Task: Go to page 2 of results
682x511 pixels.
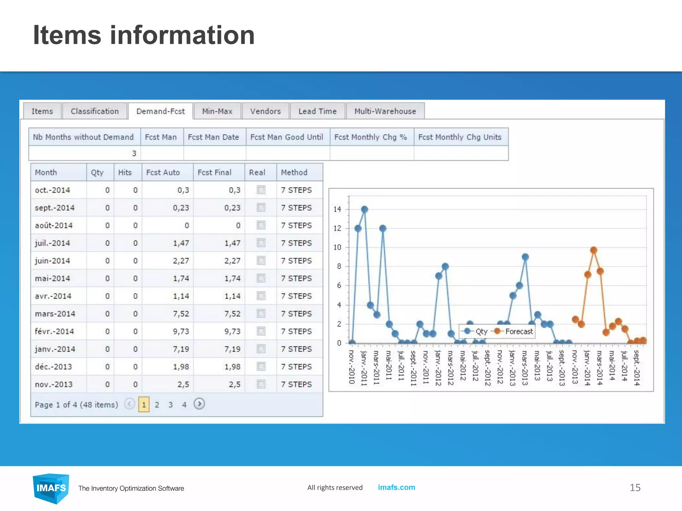Action: pyautogui.click(x=157, y=405)
